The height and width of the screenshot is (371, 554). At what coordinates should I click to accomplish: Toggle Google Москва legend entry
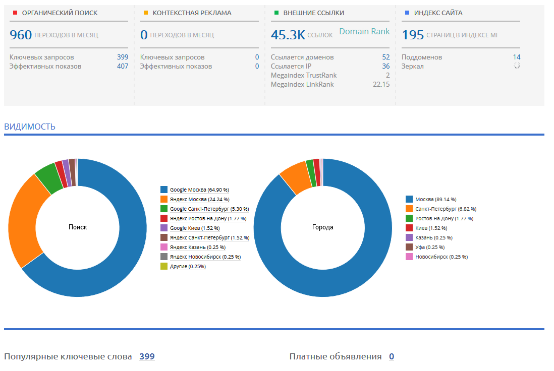click(x=199, y=190)
